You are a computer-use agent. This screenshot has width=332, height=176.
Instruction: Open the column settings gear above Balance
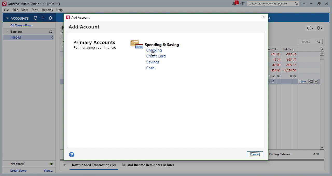(x=322, y=49)
